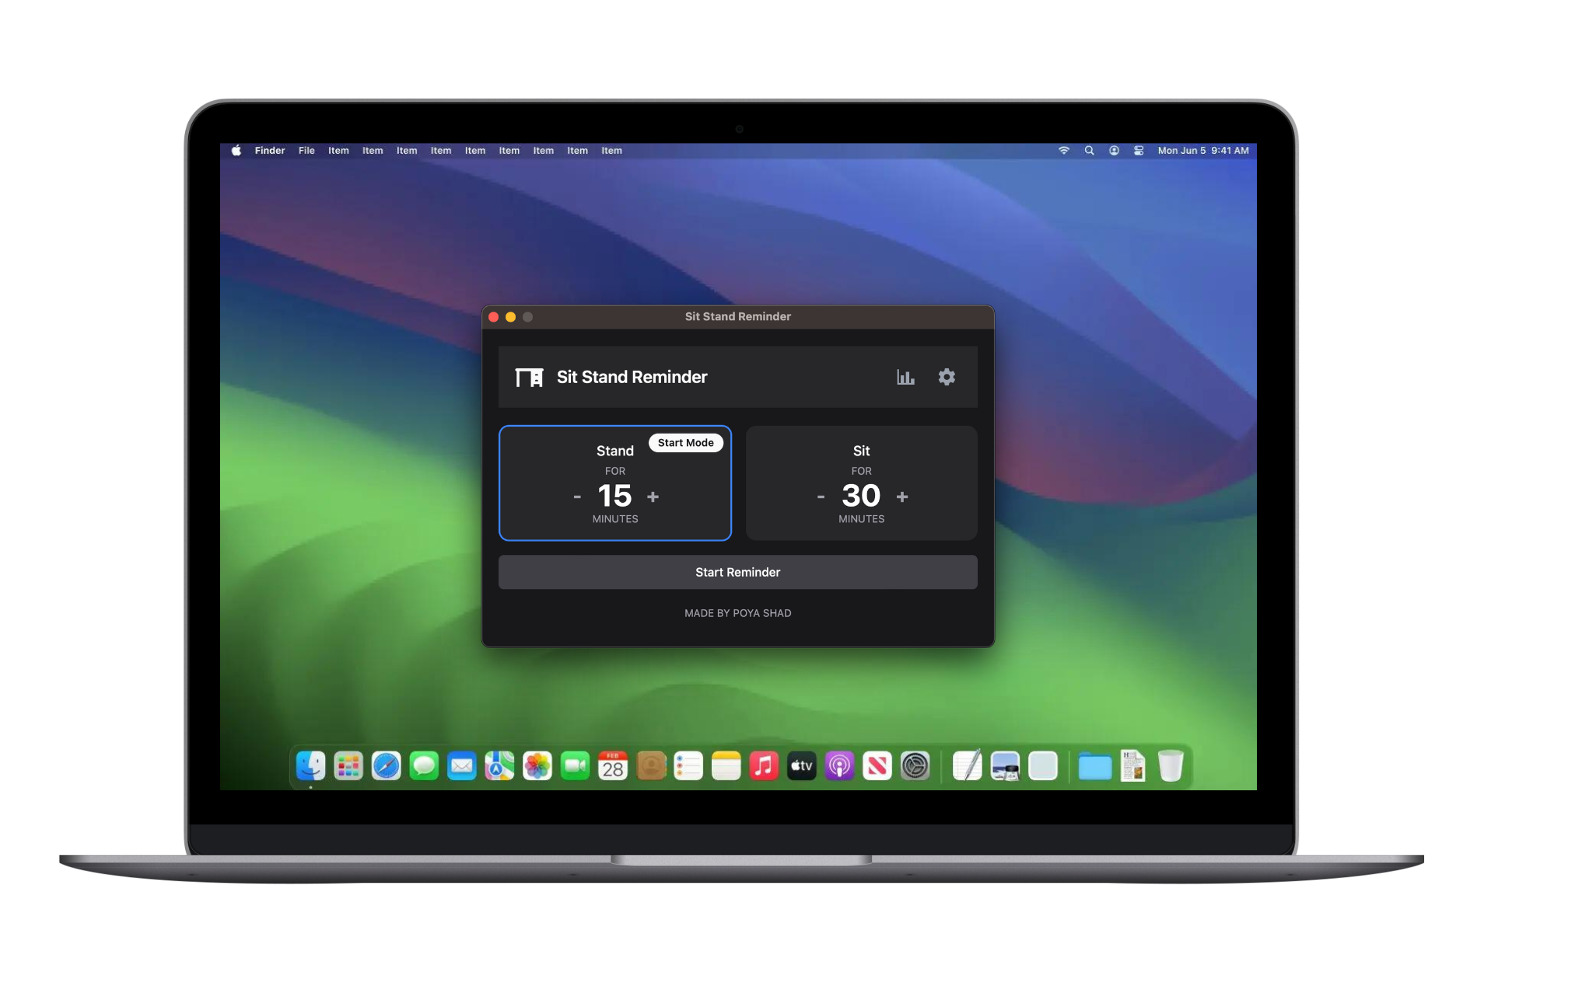
Task: Click the Sit Stand Reminder app icon
Action: 529,376
